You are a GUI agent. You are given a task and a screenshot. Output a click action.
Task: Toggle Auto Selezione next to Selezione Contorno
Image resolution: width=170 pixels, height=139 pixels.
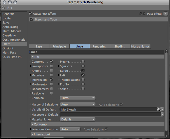107,129
